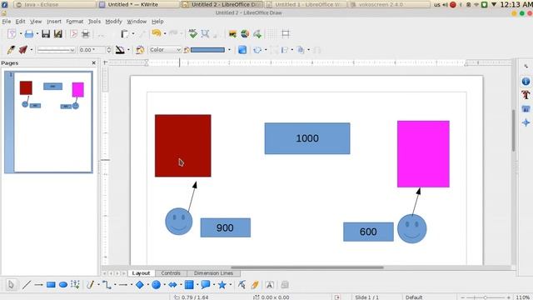
Task: Toggle Edit Points mode
Action: [242, 285]
